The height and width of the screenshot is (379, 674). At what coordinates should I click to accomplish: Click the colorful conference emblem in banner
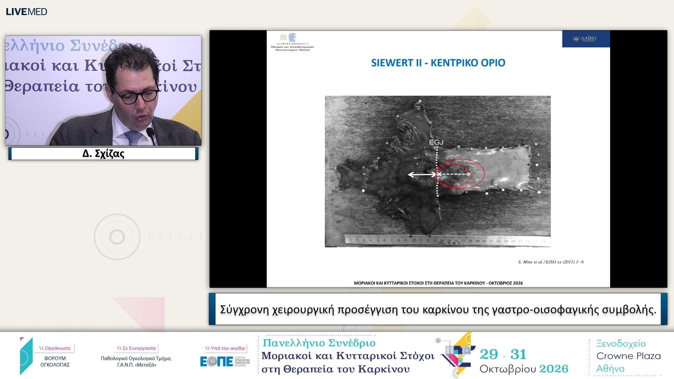[456, 354]
